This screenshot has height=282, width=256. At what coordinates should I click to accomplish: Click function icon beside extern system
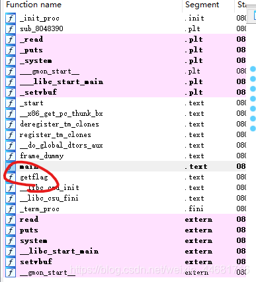pyautogui.click(x=11, y=240)
